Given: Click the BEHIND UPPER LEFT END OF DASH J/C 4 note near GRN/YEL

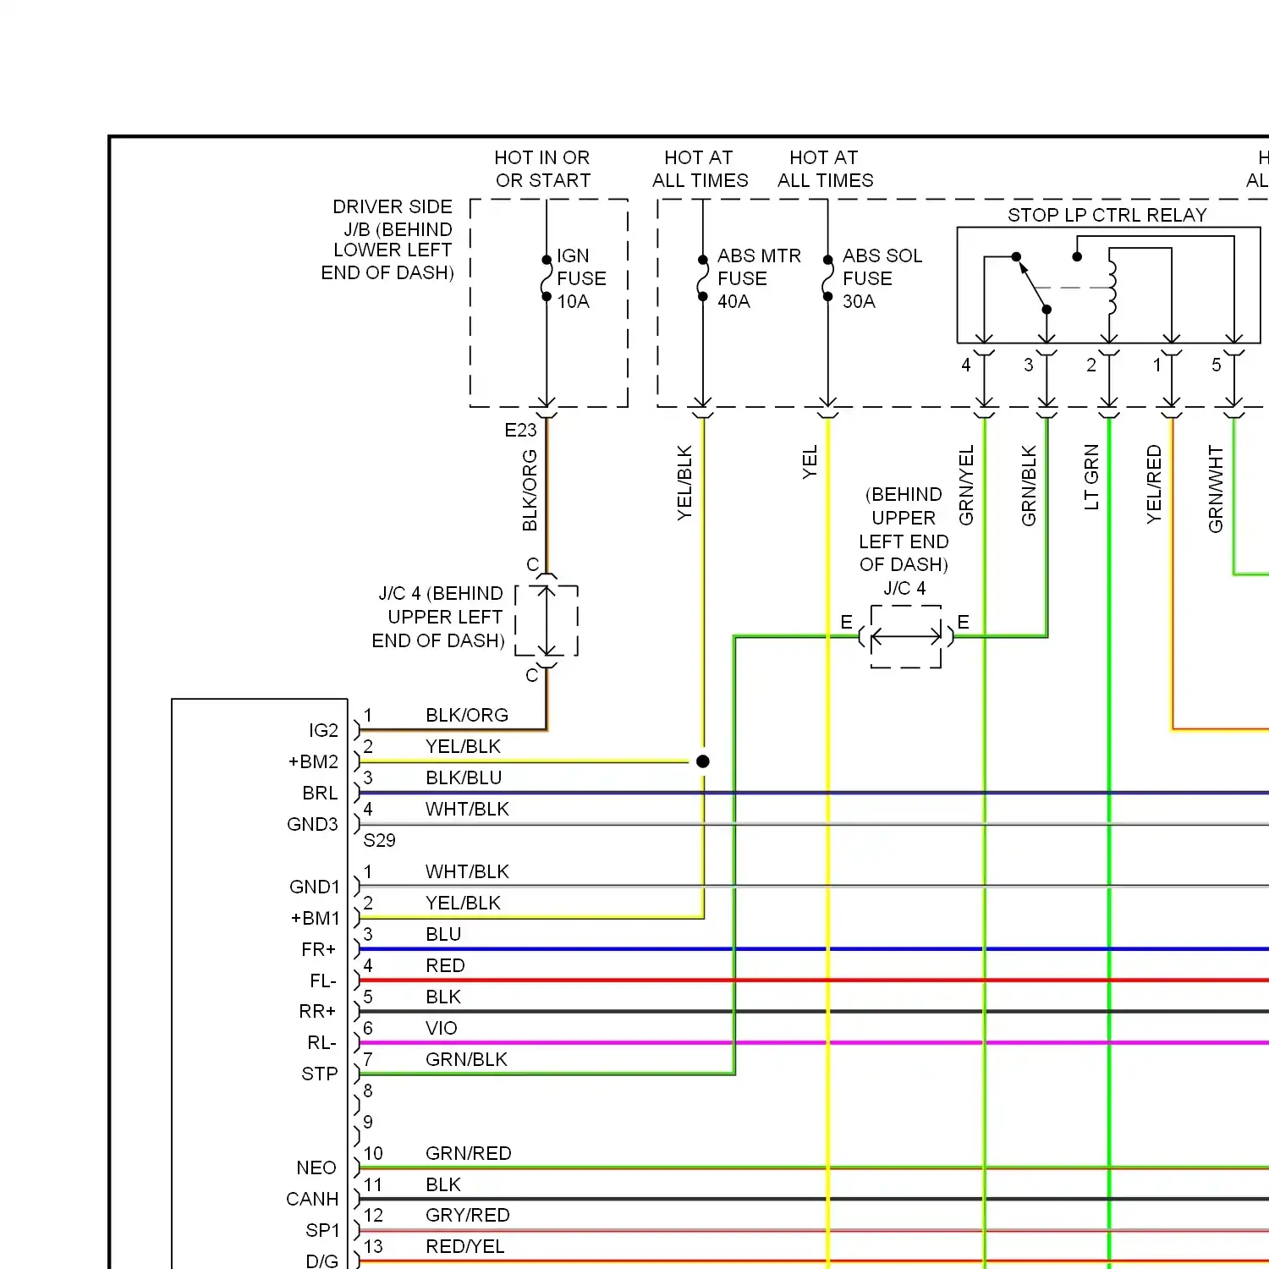Looking at the screenshot, I should click(904, 541).
